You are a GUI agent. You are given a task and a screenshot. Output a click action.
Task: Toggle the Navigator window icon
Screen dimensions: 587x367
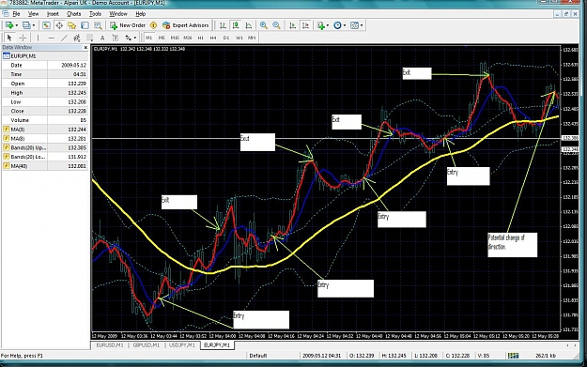[x=72, y=25]
